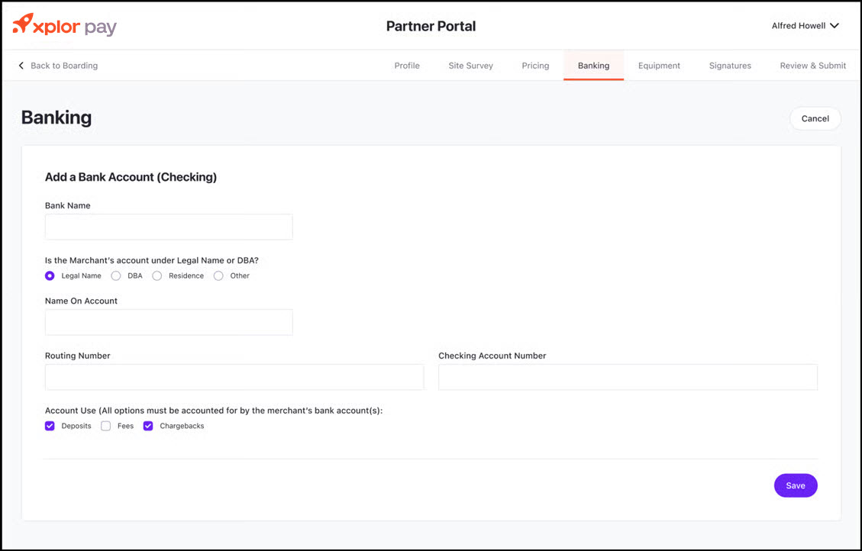Image resolution: width=862 pixels, height=551 pixels.
Task: Go to the Pricing tab
Action: [535, 66]
